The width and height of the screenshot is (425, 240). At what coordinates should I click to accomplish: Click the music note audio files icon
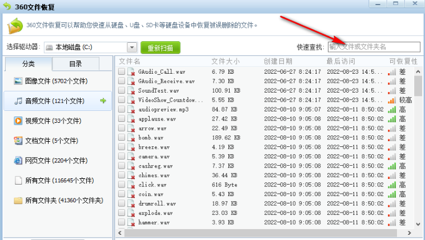coord(18,101)
